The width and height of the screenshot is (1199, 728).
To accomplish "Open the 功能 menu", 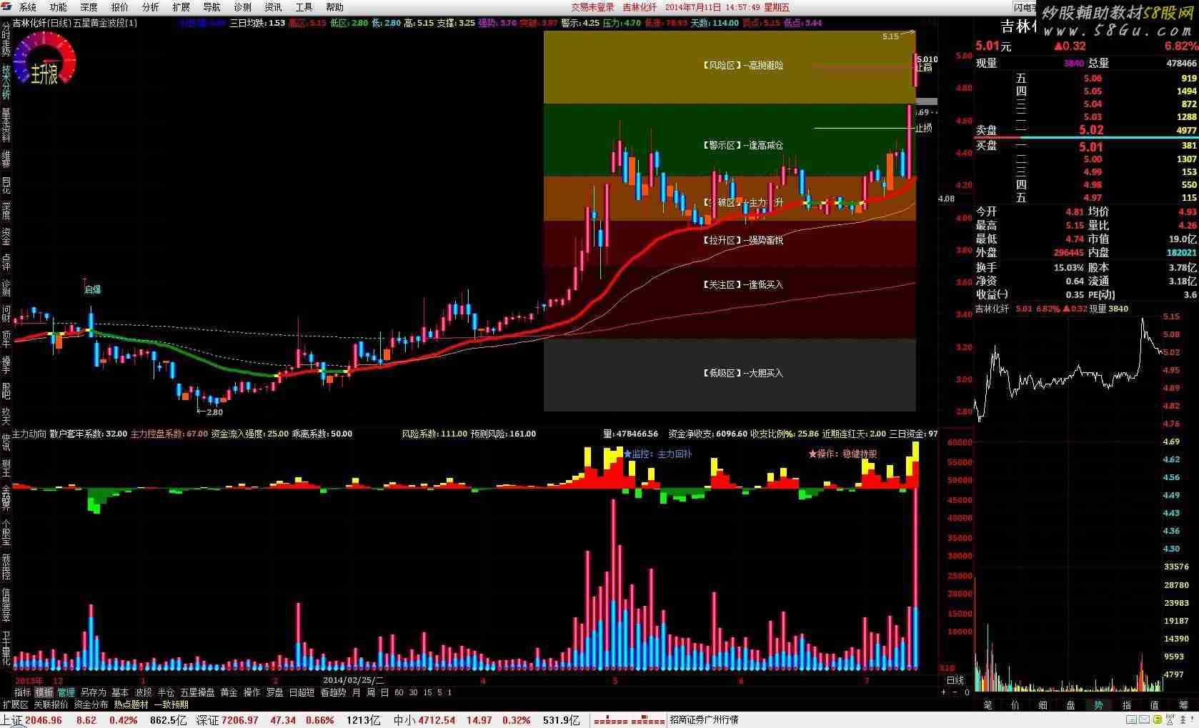I will [59, 7].
